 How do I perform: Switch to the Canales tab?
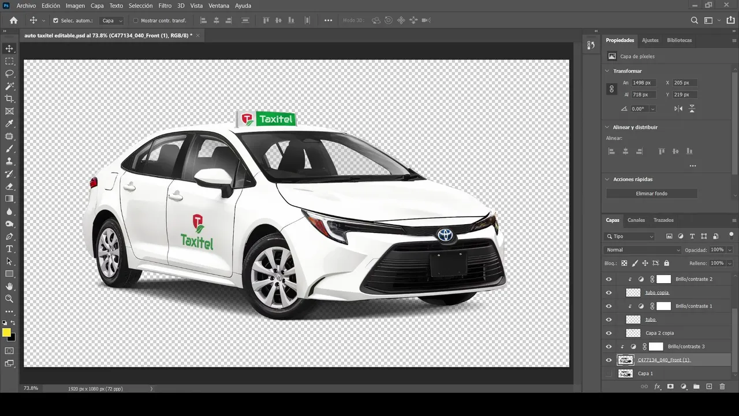[x=636, y=220]
